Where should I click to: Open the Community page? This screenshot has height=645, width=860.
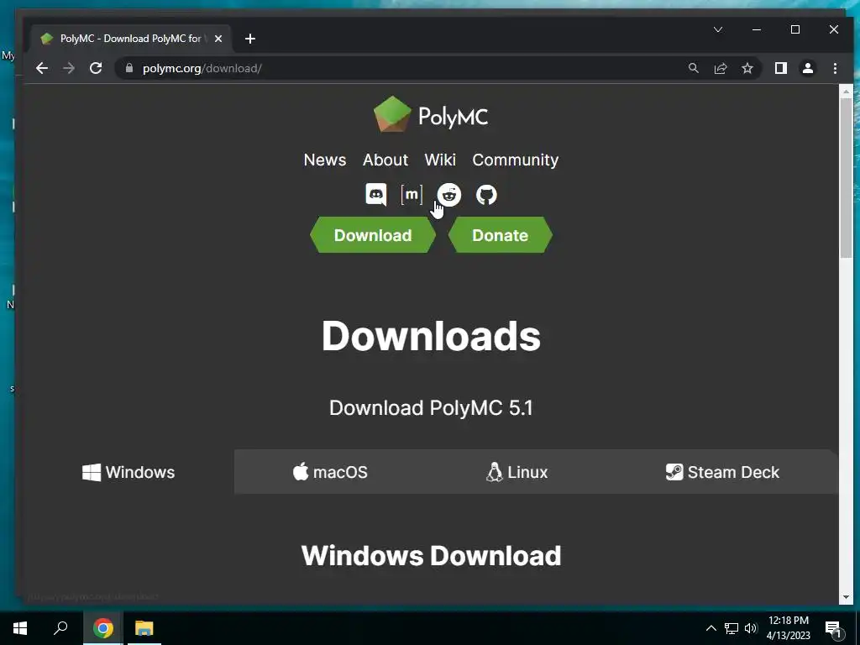[516, 160]
